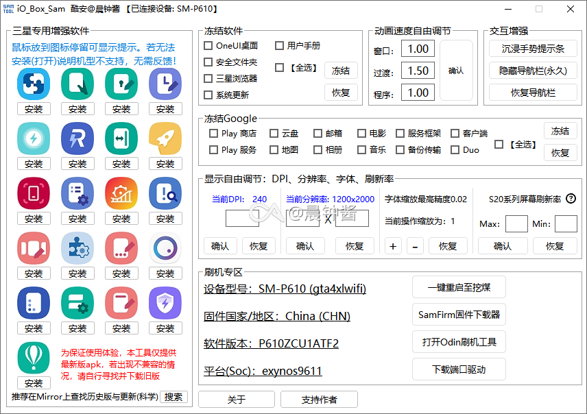Click the green icon with diagonal arrow
587x414 pixels.
[77, 84]
